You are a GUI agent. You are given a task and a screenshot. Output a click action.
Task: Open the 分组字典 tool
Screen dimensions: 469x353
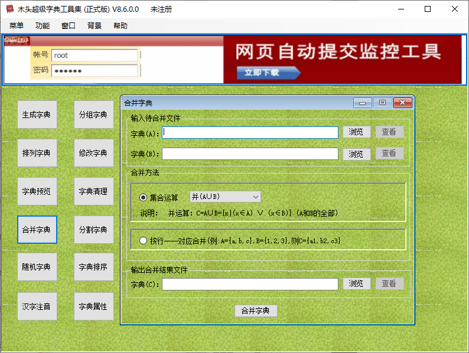(93, 115)
